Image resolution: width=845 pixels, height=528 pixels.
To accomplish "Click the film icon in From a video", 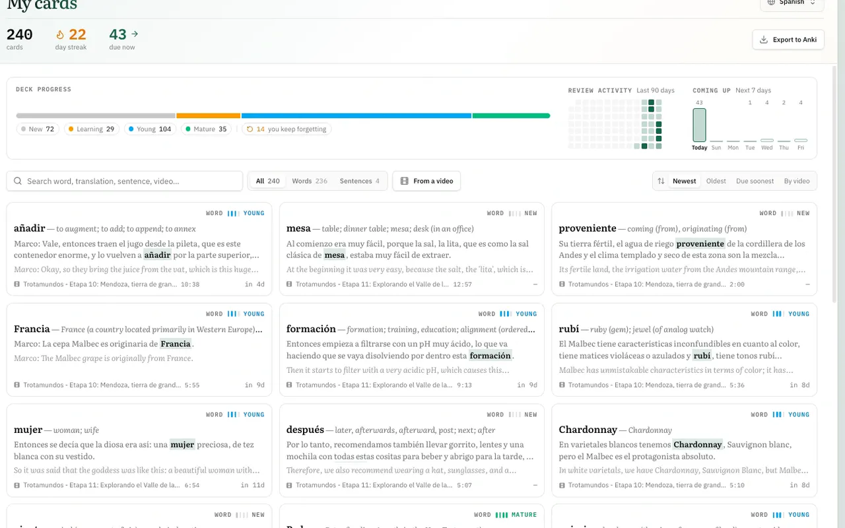I will click(405, 181).
